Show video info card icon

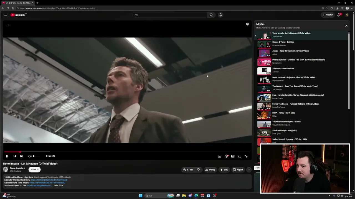247,24
